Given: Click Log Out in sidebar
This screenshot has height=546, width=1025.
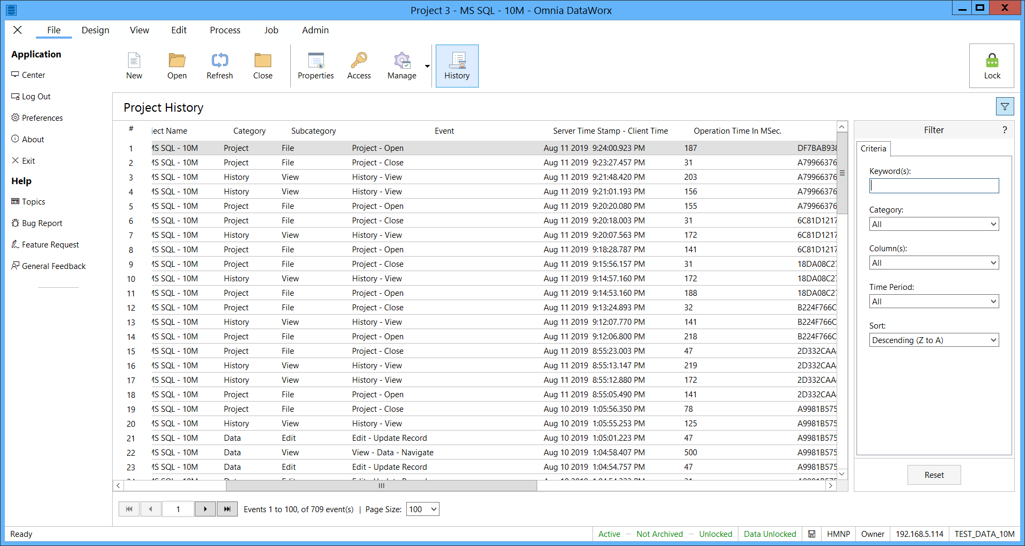Looking at the screenshot, I should (31, 97).
